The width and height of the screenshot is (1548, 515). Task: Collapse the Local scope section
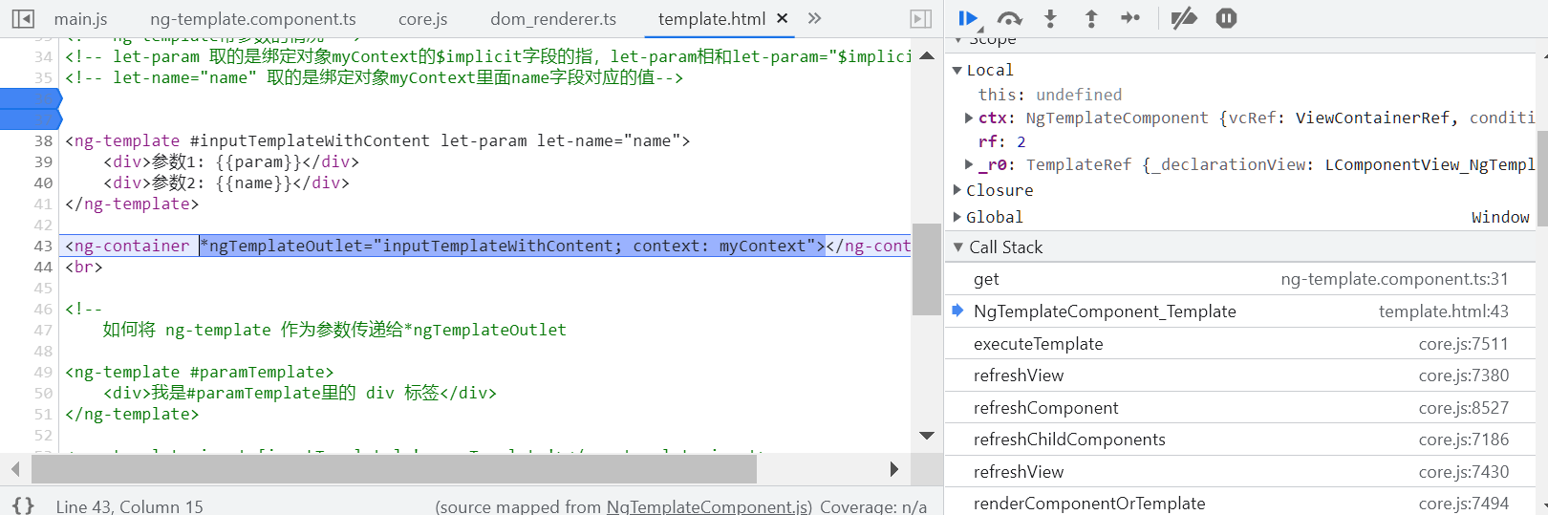[x=957, y=70]
